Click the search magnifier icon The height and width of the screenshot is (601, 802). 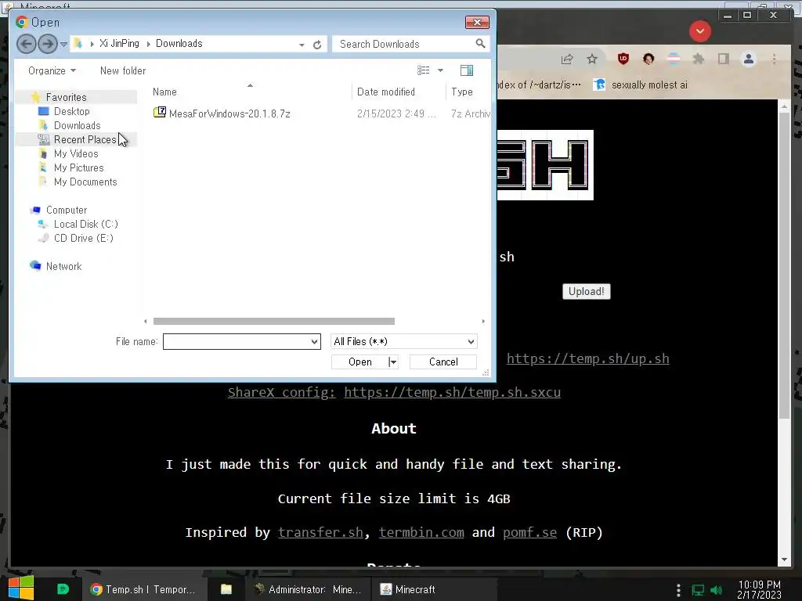pos(480,44)
